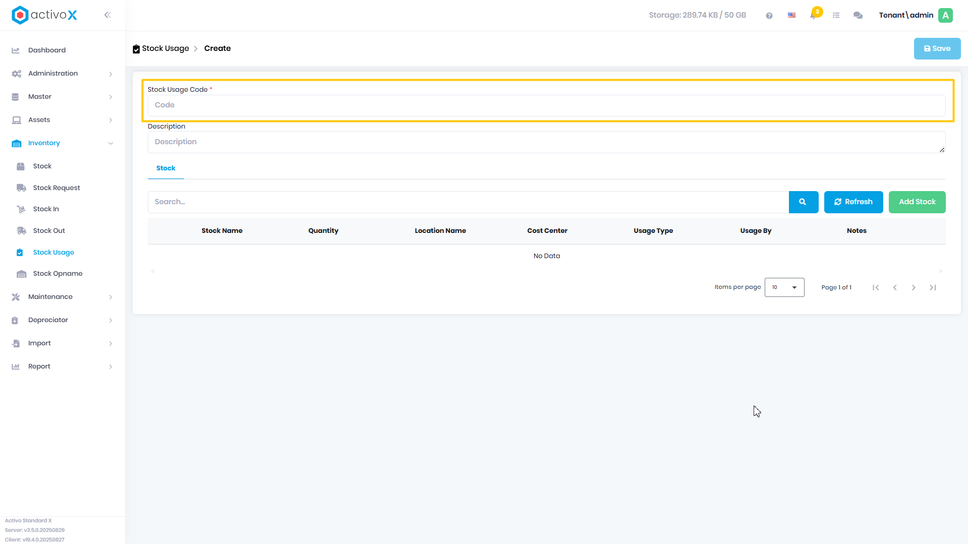The width and height of the screenshot is (968, 544).
Task: Expand the Administration menu chevron
Action: [x=110, y=74]
